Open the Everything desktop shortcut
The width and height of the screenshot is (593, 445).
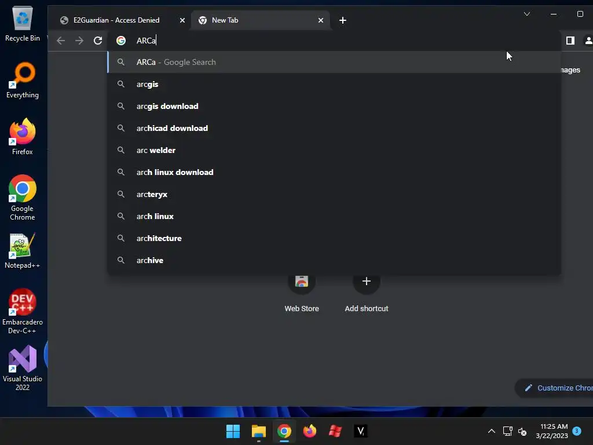tap(23, 80)
